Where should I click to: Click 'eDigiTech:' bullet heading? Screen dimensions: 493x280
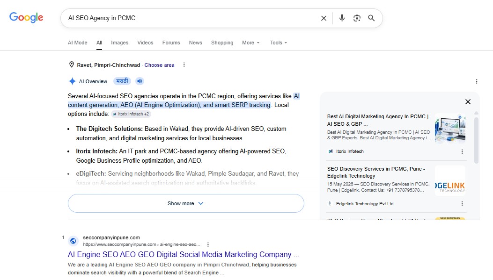(x=91, y=173)
